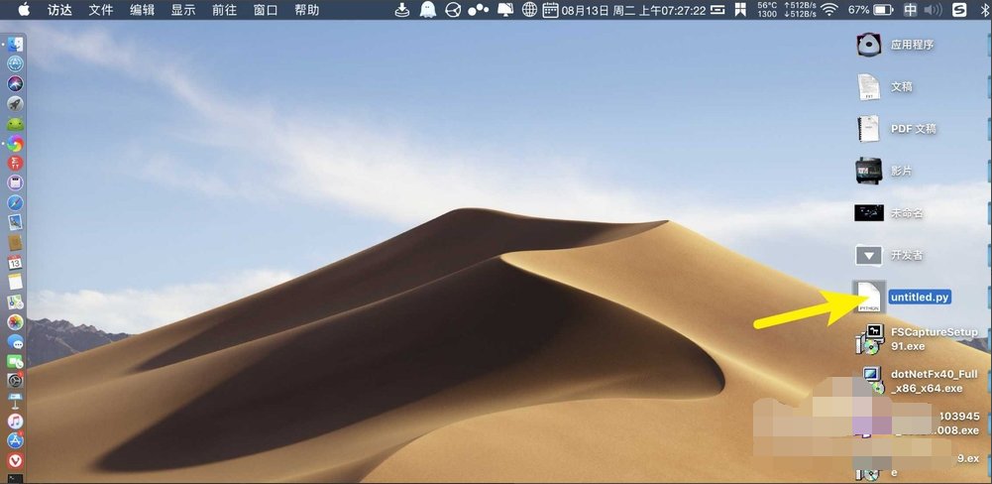Toggle Bluetooth via menu bar icon
The width and height of the screenshot is (992, 484).
click(x=985, y=10)
